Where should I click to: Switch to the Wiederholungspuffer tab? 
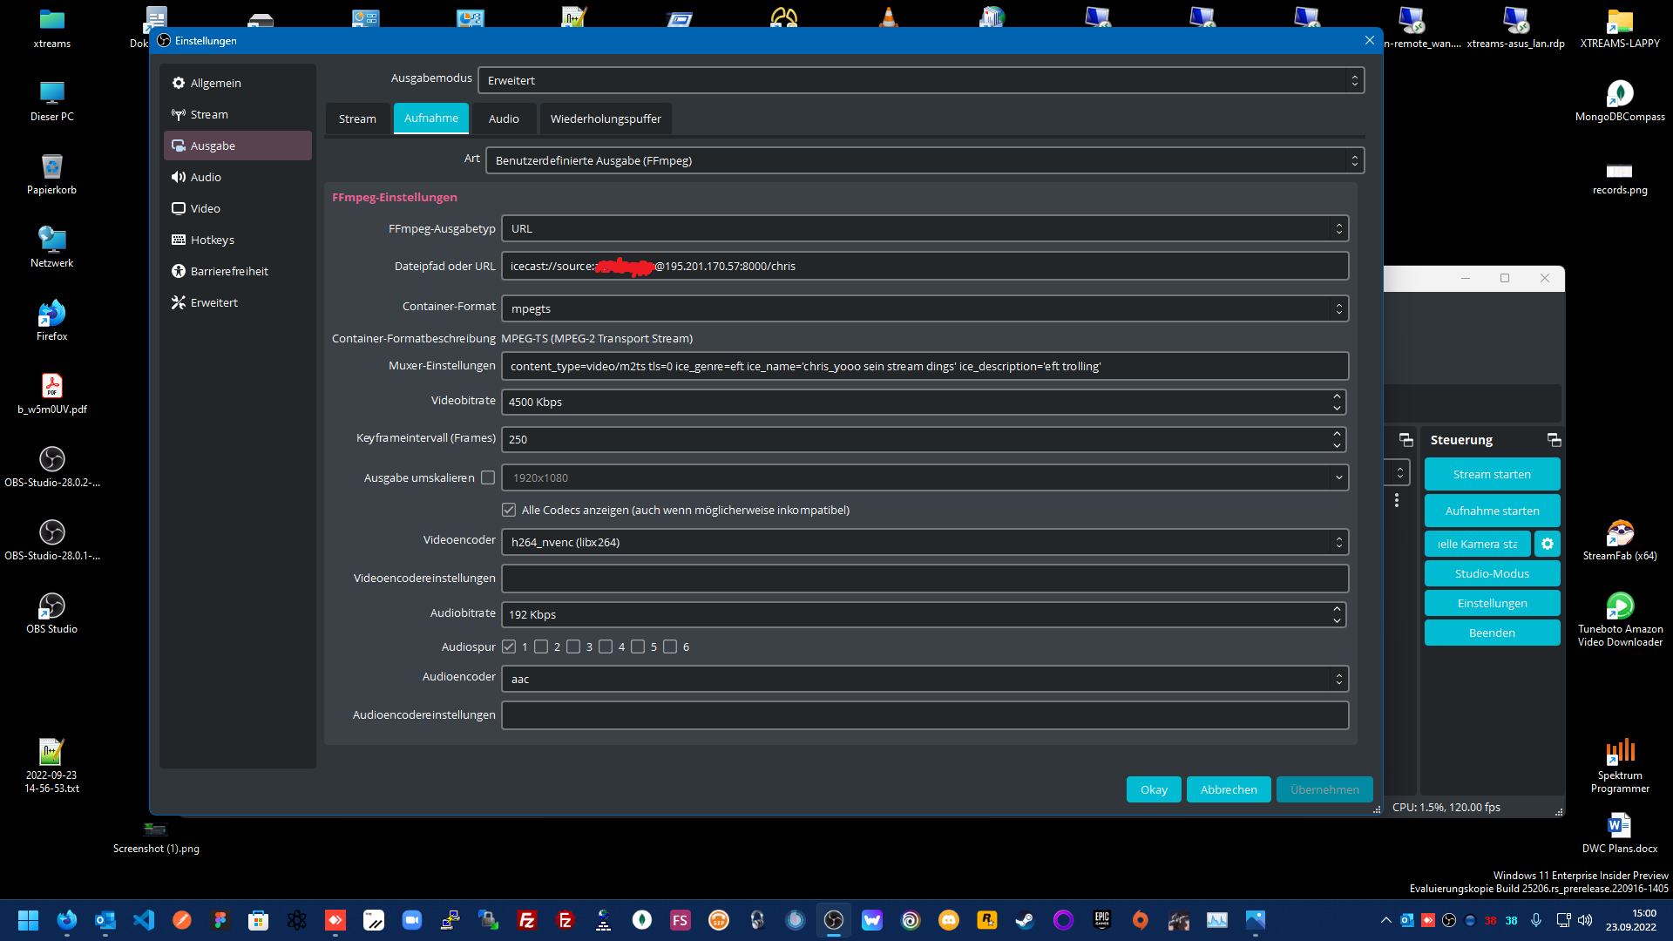pos(605,118)
